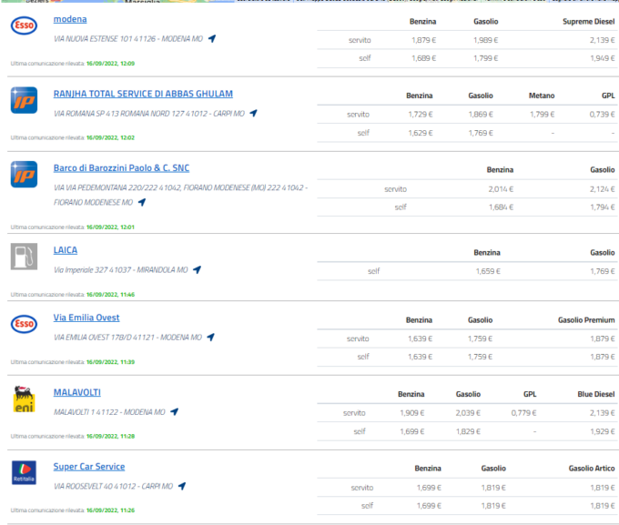The height and width of the screenshot is (525, 619).
Task: Click address VIA ROOSEVELT 40 41012 CARPI
Action: click(113, 486)
